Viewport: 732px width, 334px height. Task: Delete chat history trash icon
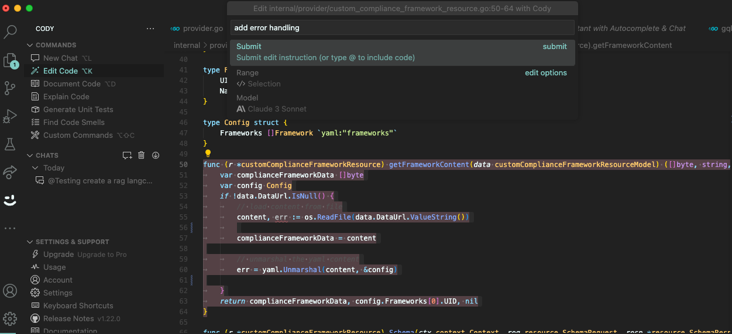coord(141,155)
